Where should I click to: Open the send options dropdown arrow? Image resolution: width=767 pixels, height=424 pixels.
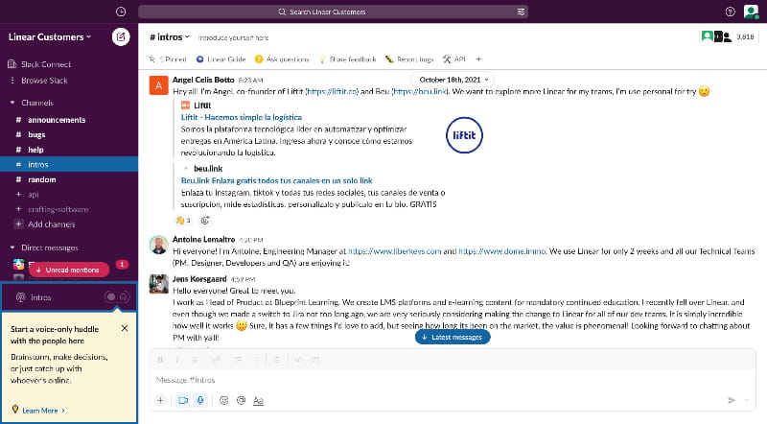(747, 401)
